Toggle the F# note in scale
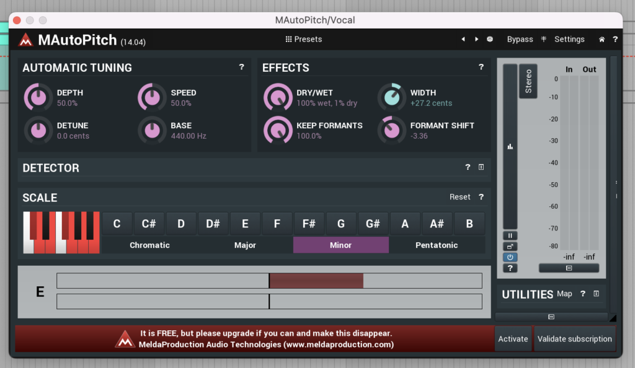635x368 pixels. coord(309,224)
